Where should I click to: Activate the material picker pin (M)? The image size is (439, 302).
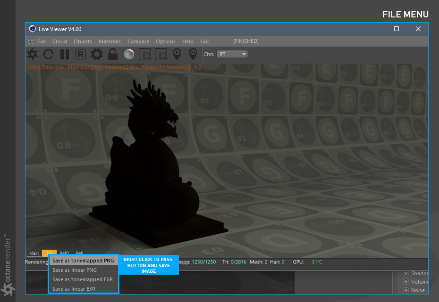point(193,54)
